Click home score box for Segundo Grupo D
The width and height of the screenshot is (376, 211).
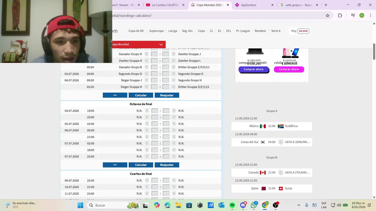pyautogui.click(x=154, y=74)
